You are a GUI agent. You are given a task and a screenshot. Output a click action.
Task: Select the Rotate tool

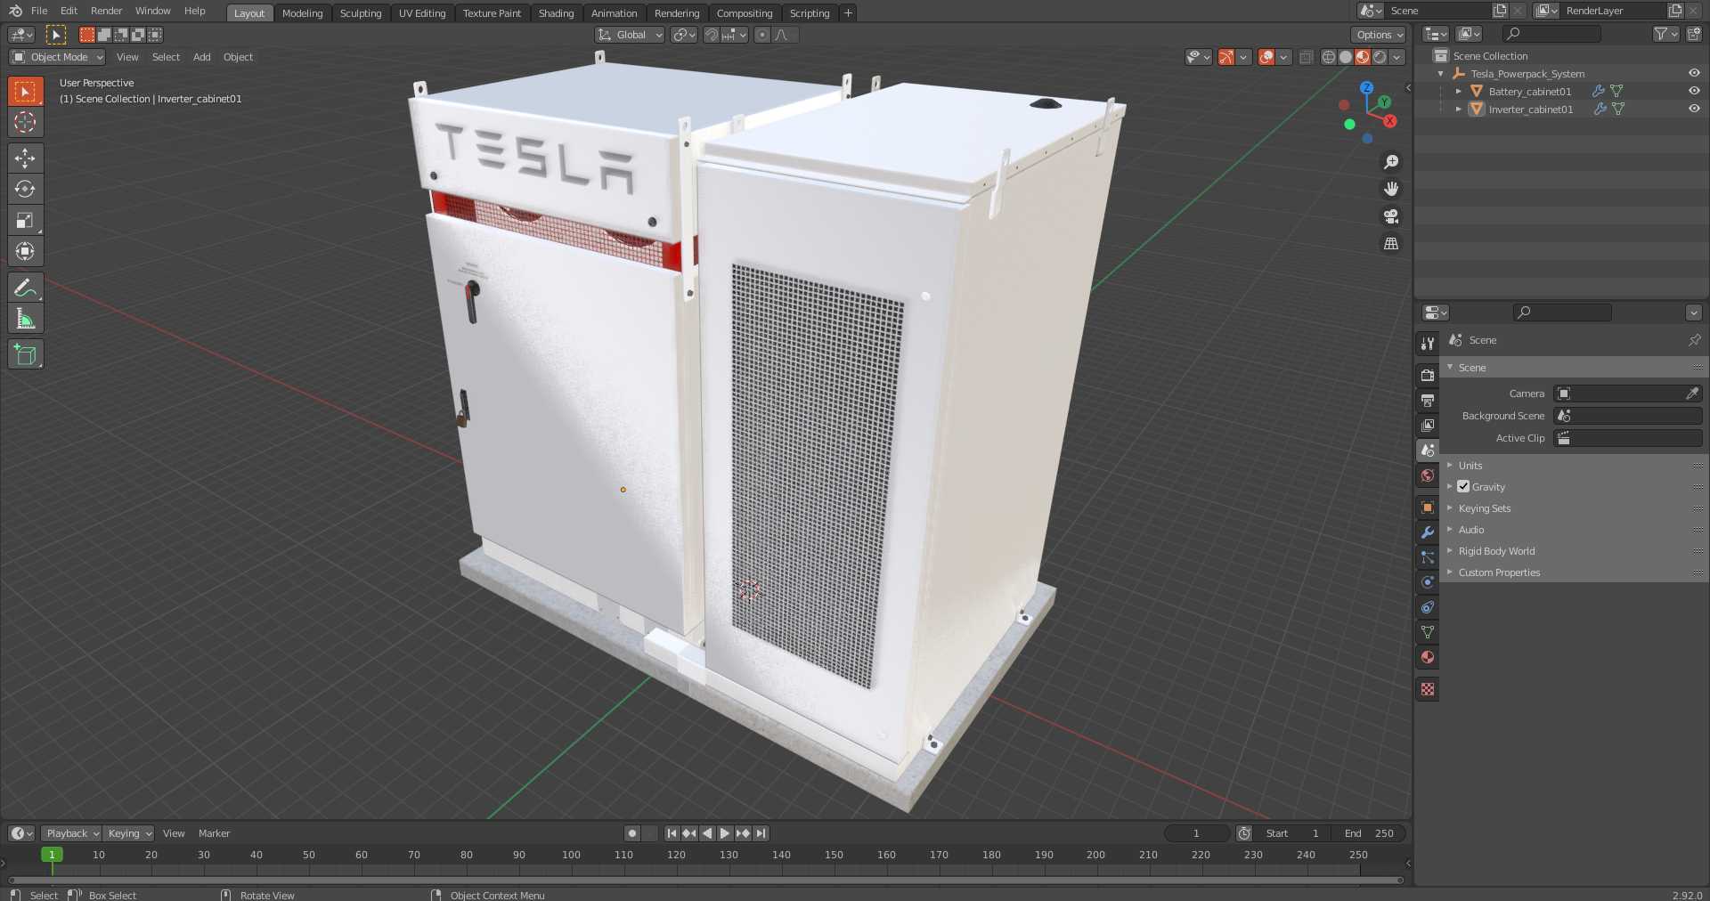[25, 189]
